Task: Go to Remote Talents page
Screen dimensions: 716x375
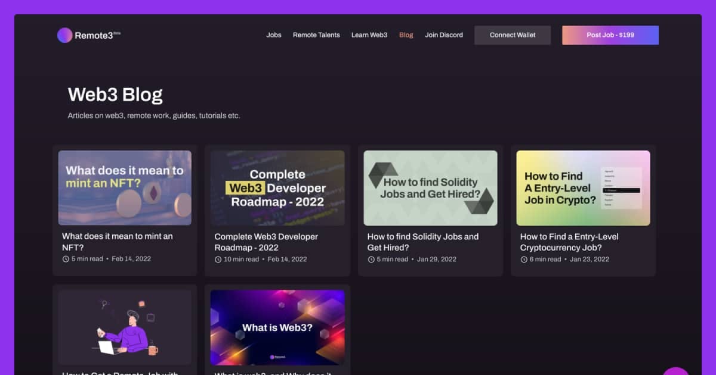Action: (316, 35)
